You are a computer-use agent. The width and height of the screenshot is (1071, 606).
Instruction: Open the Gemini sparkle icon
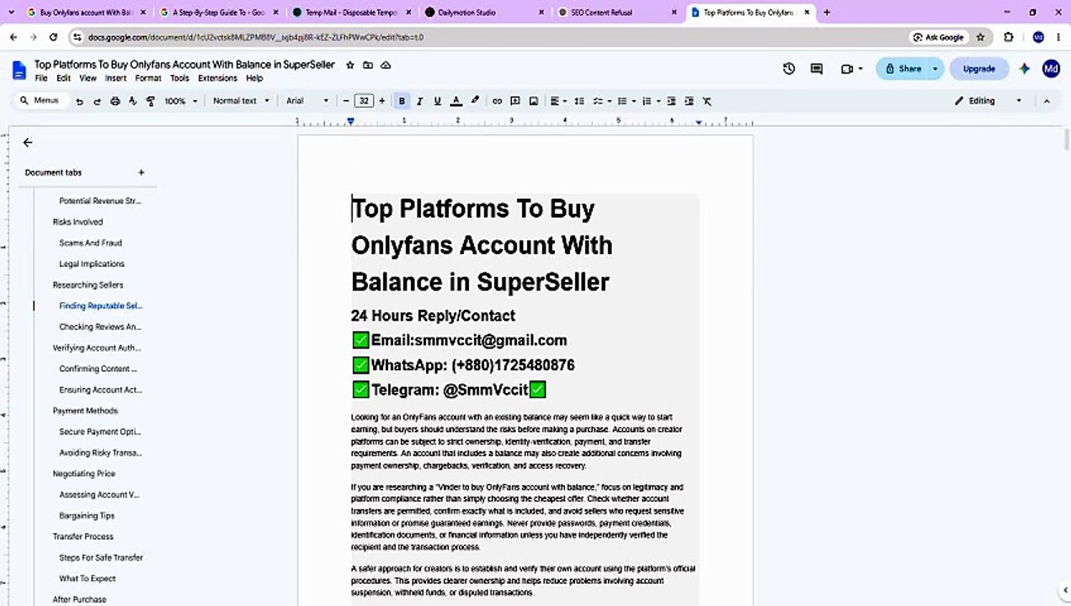pyautogui.click(x=1025, y=69)
